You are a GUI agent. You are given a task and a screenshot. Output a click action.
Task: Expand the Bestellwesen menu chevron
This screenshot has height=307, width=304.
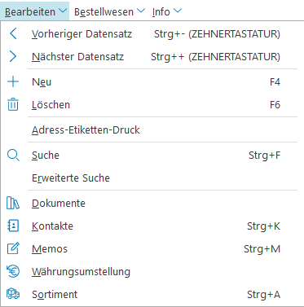141,11
